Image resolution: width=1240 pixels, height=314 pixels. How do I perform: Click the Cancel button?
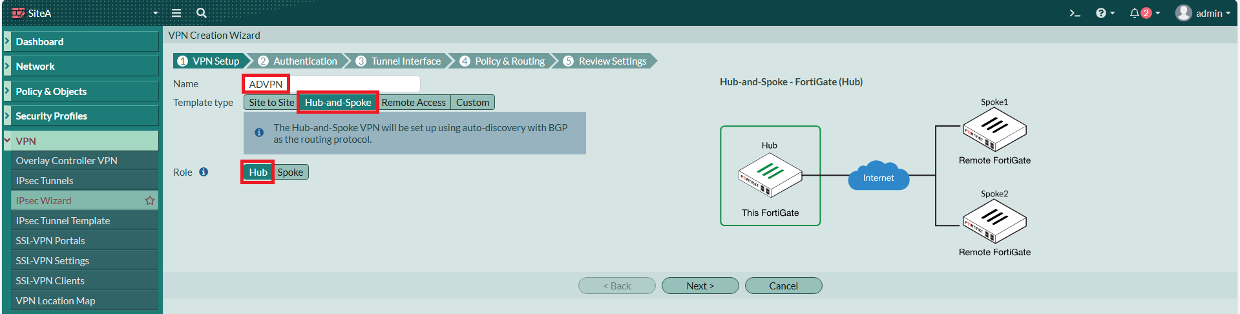coord(784,286)
